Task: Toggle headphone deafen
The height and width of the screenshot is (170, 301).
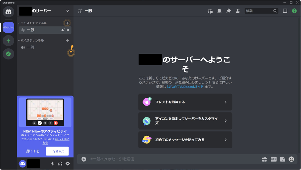Action: (x=60, y=164)
